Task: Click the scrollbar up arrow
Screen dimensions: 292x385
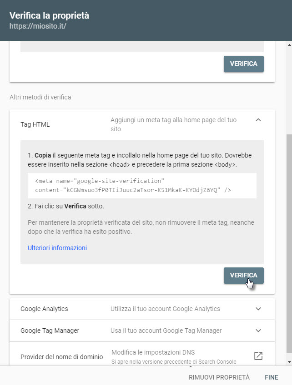Action: (x=289, y=45)
